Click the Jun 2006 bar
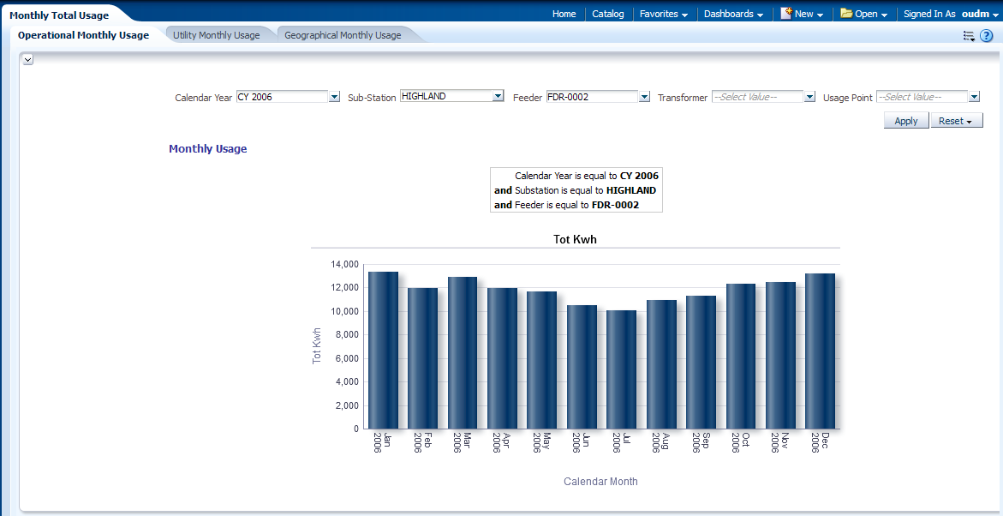Image resolution: width=1003 pixels, height=516 pixels. click(x=582, y=367)
